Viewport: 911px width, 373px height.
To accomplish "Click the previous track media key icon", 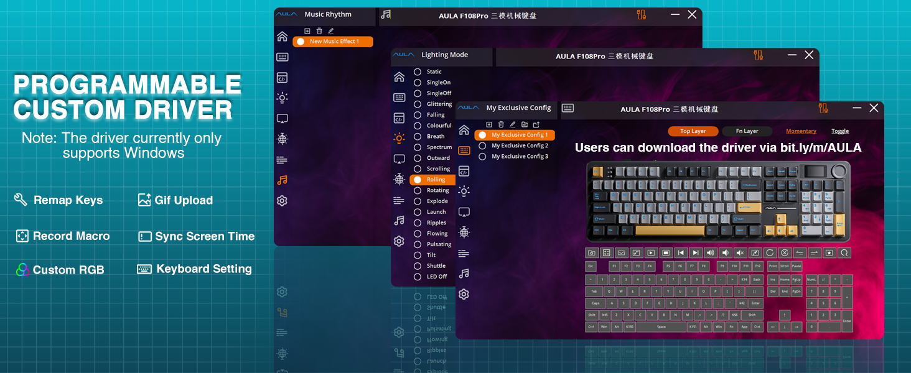I will point(680,253).
